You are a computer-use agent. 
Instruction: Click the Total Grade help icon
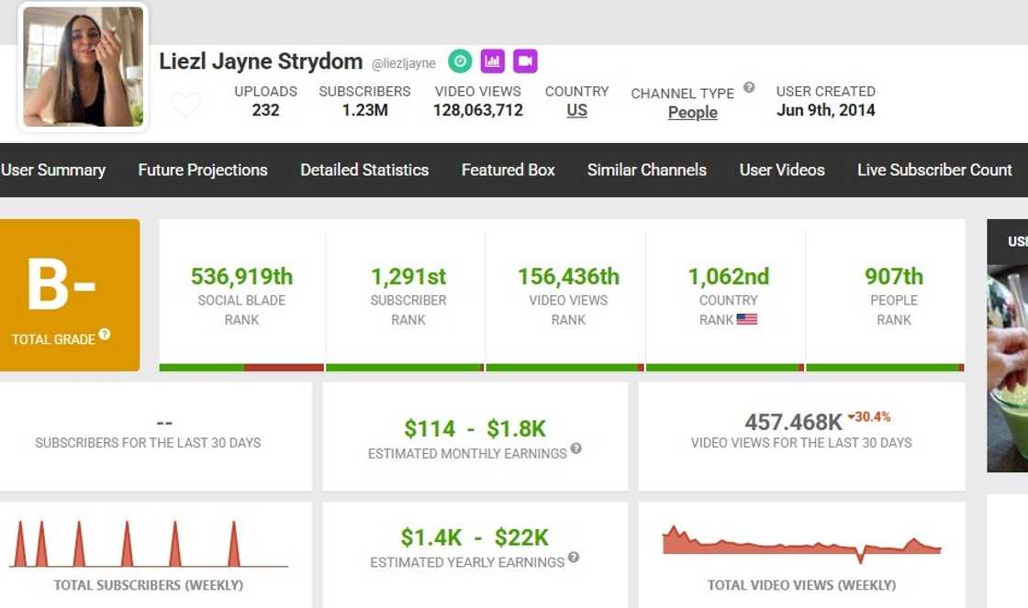pos(105,335)
